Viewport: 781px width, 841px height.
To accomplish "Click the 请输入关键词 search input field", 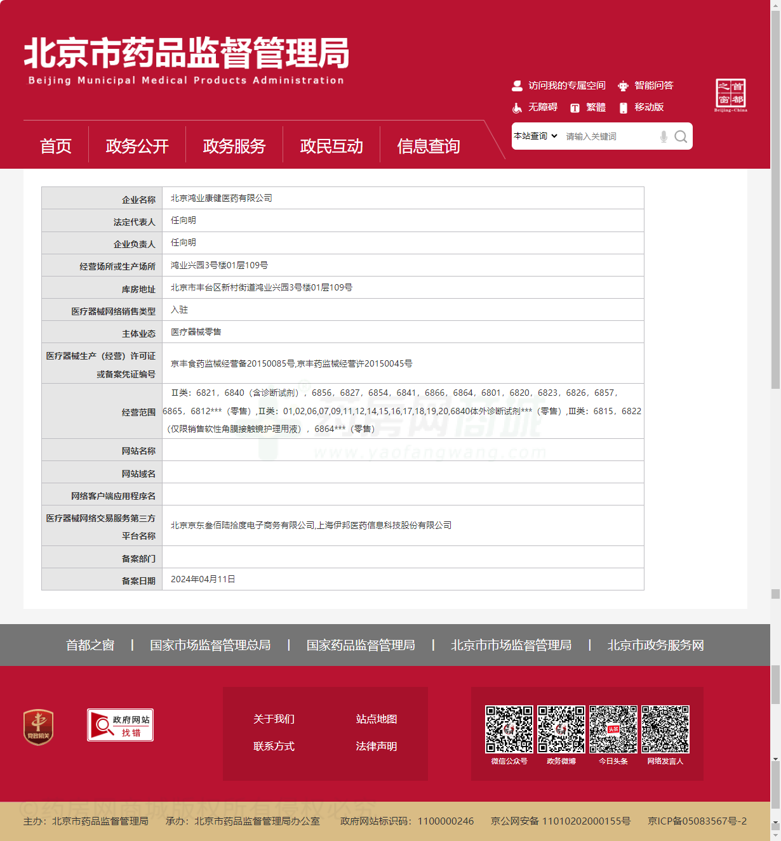I will pos(608,136).
